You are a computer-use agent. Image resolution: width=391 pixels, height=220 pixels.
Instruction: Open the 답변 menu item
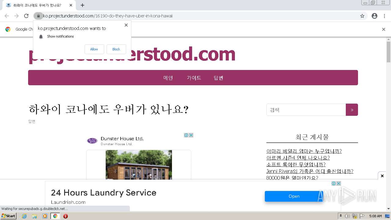coord(218,78)
